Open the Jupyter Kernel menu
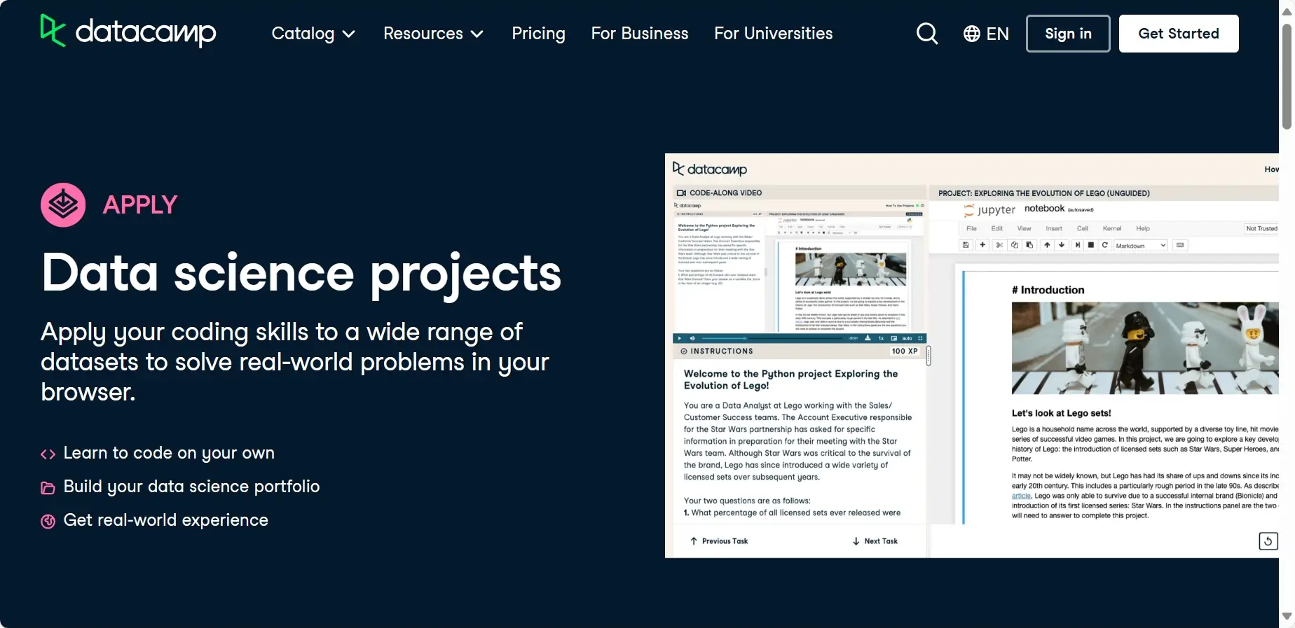 tap(1112, 228)
